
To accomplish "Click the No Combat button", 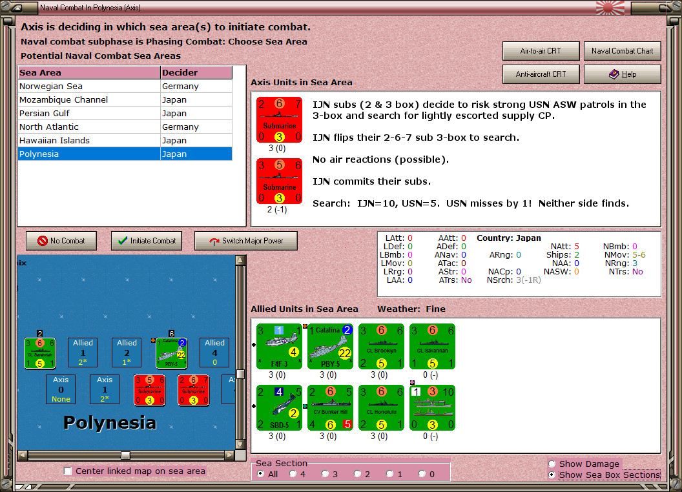I will pos(61,241).
